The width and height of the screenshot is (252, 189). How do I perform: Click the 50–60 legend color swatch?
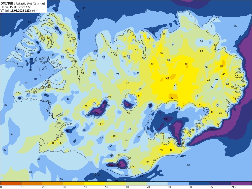click(x=115, y=183)
